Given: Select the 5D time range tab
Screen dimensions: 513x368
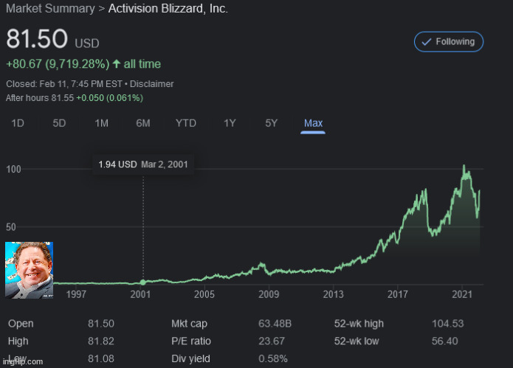Looking at the screenshot, I should pyautogui.click(x=59, y=123).
